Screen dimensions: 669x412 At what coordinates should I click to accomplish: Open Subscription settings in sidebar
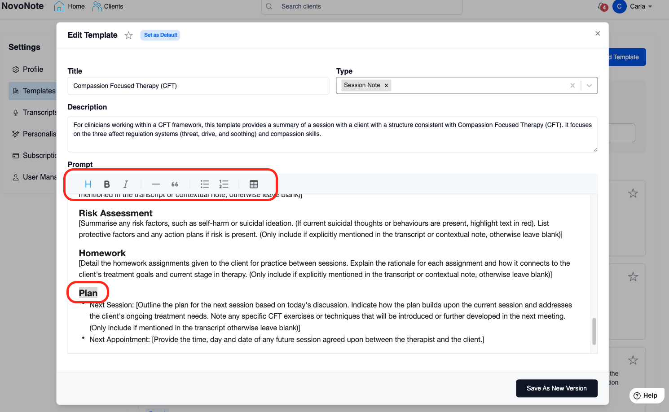click(x=34, y=155)
